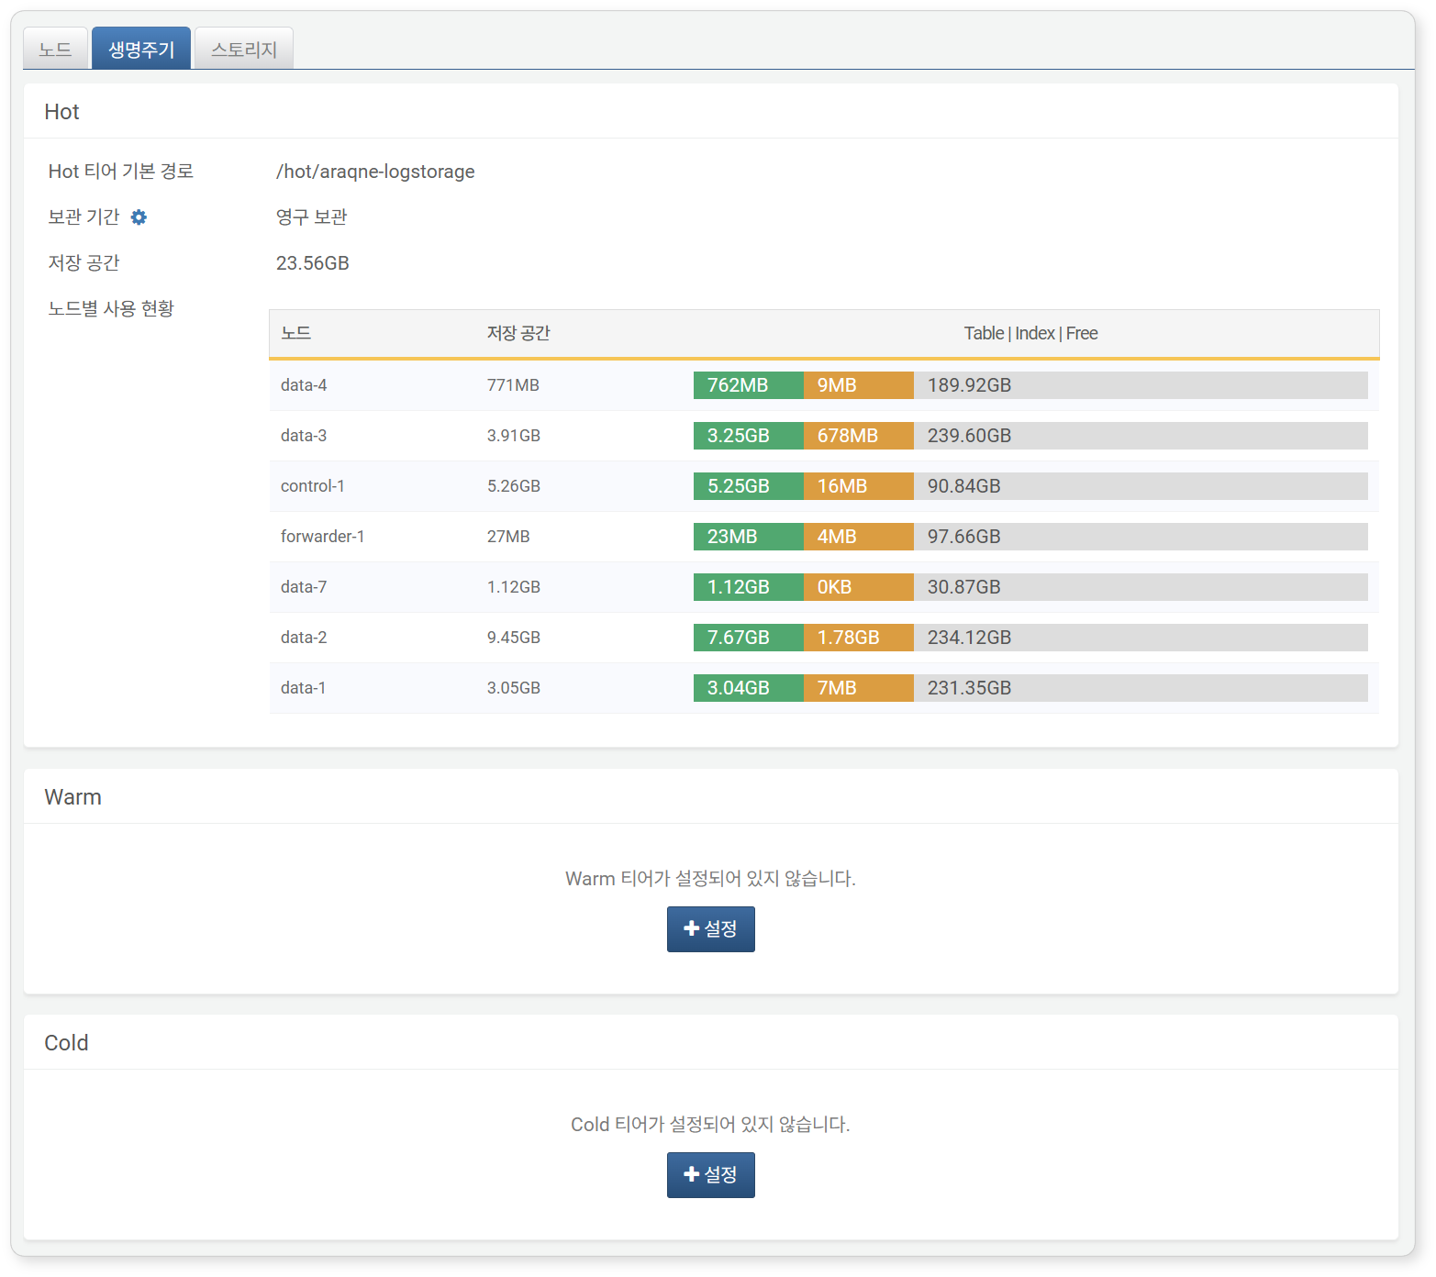
Task: Click total storage value 23.56GB
Action: [313, 263]
